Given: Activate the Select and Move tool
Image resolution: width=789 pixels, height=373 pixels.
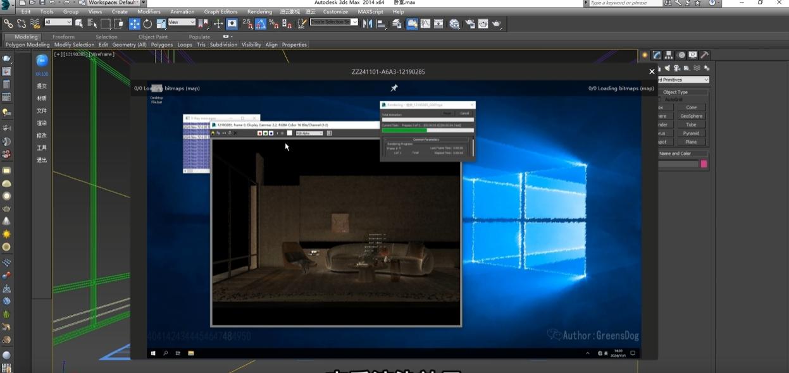Looking at the screenshot, I should 134,24.
